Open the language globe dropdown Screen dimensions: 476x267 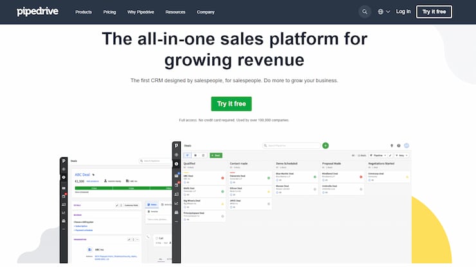pyautogui.click(x=384, y=12)
